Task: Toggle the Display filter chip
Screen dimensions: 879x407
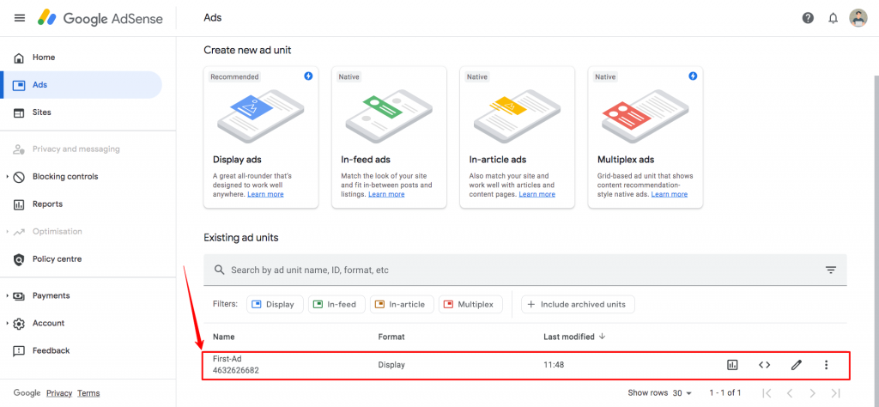Action: (x=275, y=305)
